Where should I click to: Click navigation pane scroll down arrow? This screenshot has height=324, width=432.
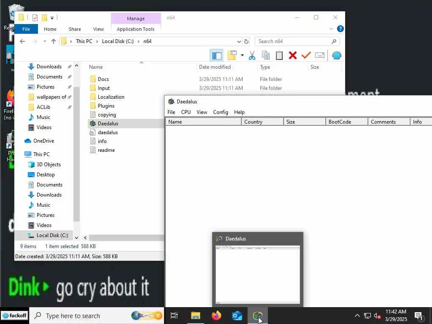pos(77,238)
